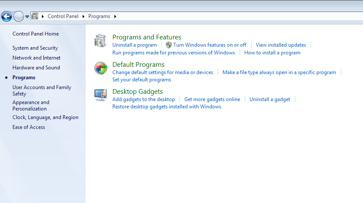Click the Desktop Gadgets monitor icon
This screenshot has height=203, width=363.
[101, 95]
